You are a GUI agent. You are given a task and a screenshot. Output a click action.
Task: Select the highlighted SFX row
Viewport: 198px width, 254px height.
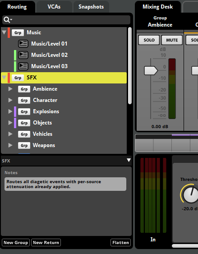[64, 78]
